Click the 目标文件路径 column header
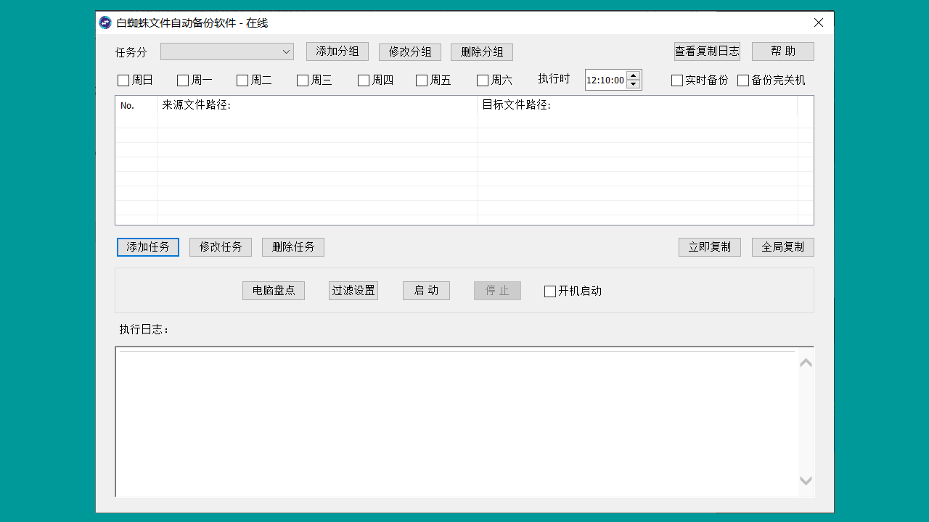Viewport: 929px width, 522px height. [637, 105]
